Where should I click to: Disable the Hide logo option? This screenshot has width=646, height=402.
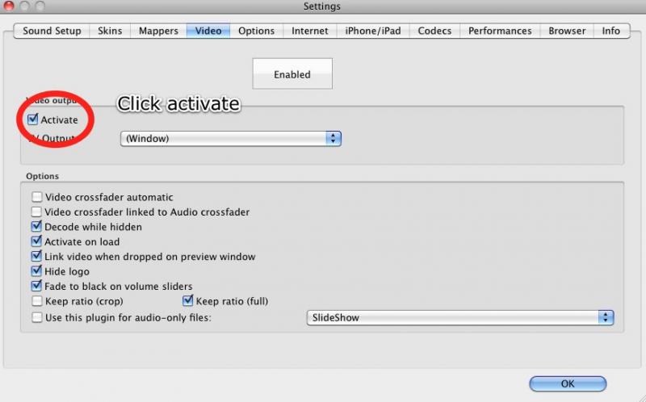pyautogui.click(x=37, y=271)
